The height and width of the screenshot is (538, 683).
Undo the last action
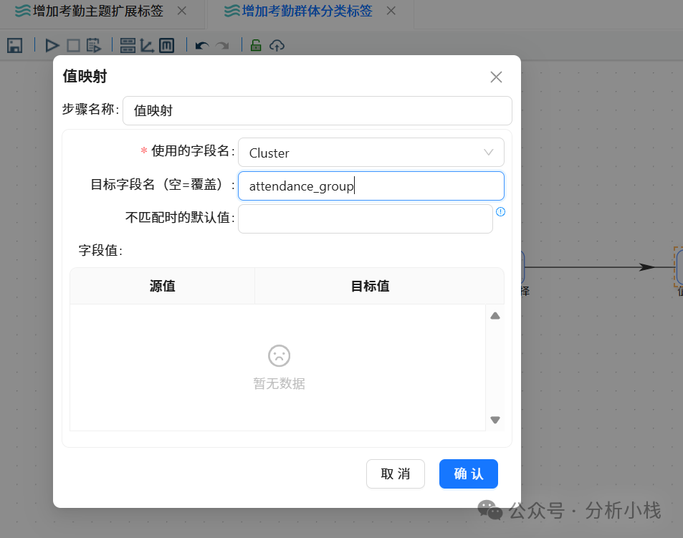click(202, 45)
